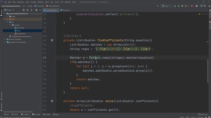The width and height of the screenshot is (211, 118).
Task: Open the dropdown arrow beside the Profiler icon
Action: point(189,6)
